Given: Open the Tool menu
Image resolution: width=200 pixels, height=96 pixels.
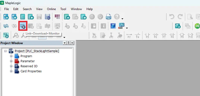Looking at the screenshot, I should (63, 9).
